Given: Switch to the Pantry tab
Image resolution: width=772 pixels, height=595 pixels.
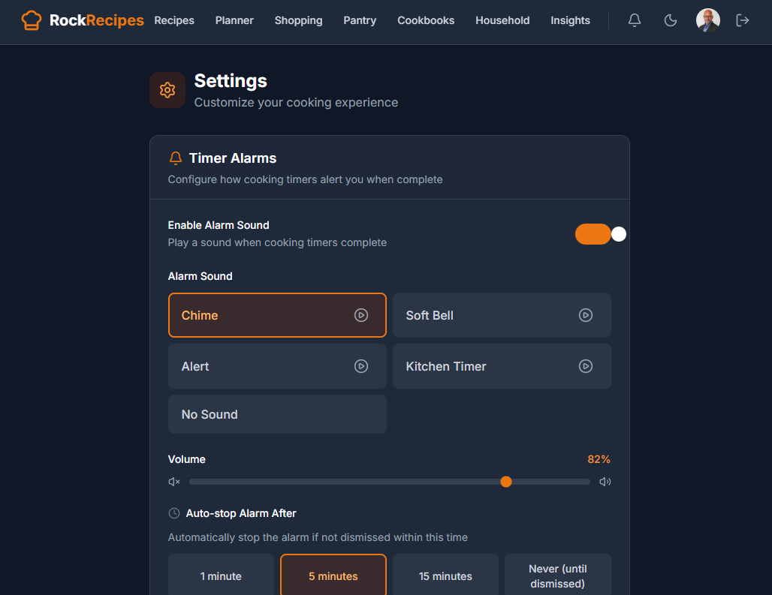Looking at the screenshot, I should [360, 20].
